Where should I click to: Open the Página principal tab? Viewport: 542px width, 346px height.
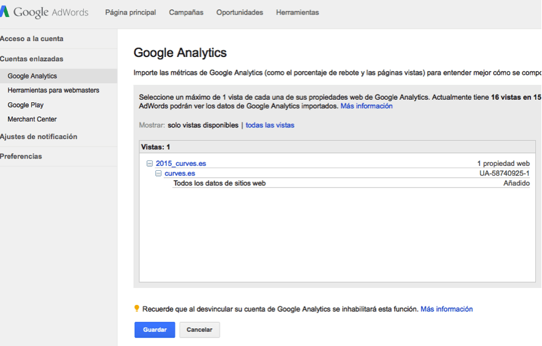(x=131, y=12)
